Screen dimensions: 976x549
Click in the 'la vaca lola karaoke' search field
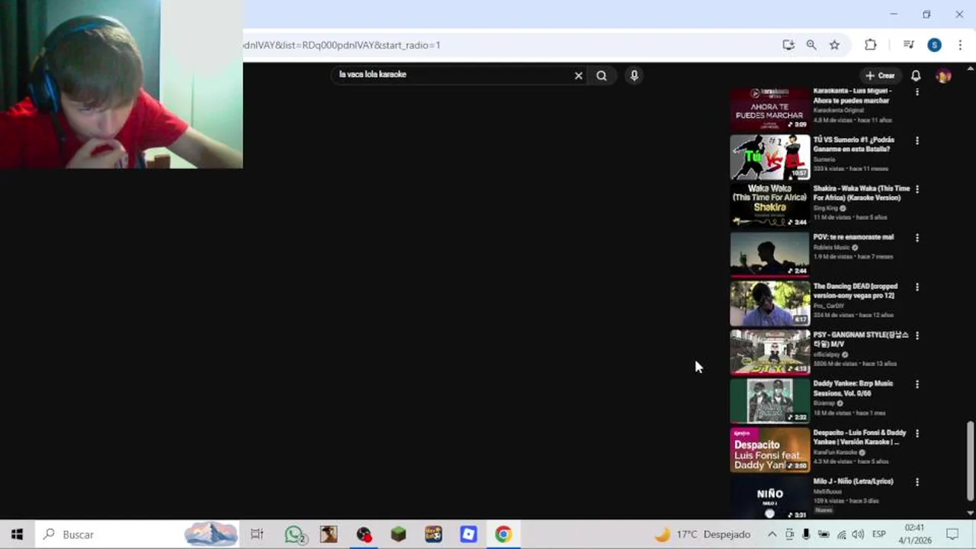[454, 75]
